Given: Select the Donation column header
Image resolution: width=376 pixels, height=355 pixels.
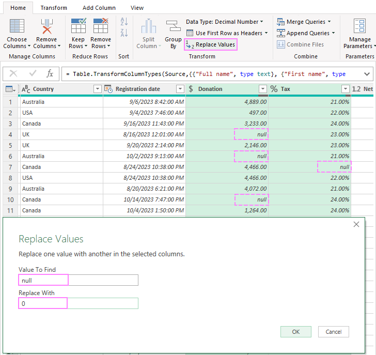Looking at the screenshot, I should click(x=227, y=89).
